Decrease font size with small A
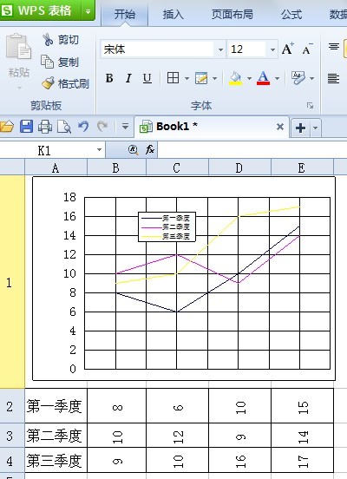347x479 pixels. [x=307, y=49]
